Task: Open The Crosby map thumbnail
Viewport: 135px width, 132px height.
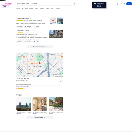Action: (x=53, y=21)
